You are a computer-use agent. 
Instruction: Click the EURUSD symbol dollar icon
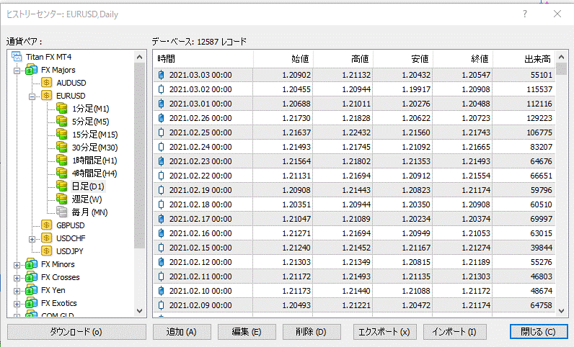pos(46,96)
